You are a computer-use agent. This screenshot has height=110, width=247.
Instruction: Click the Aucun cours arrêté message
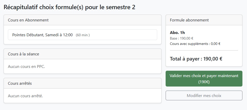(26, 96)
